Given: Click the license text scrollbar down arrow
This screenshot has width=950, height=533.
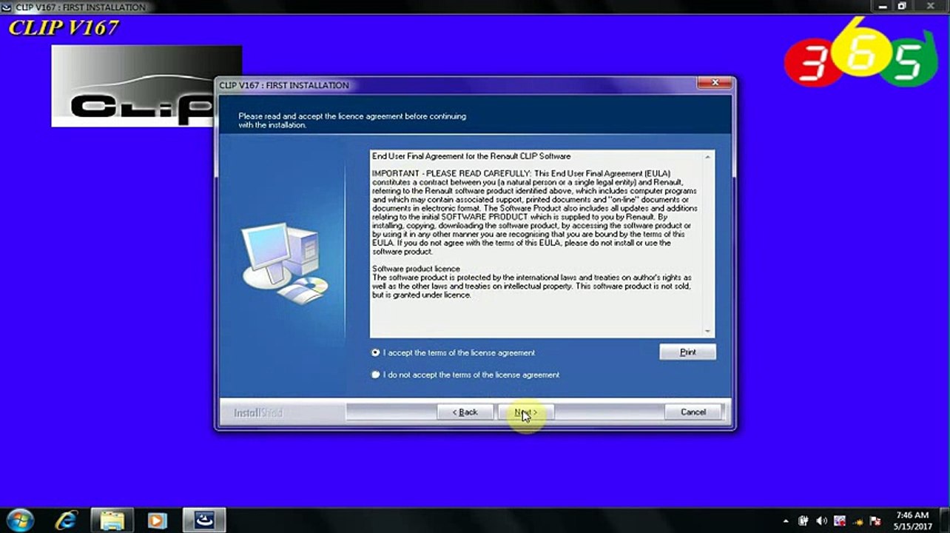Looking at the screenshot, I should (x=708, y=331).
